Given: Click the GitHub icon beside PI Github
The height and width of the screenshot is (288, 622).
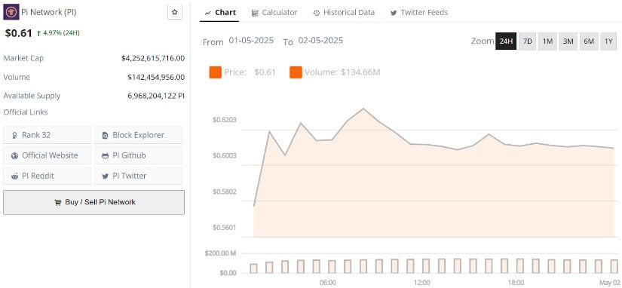Looking at the screenshot, I should [105, 156].
